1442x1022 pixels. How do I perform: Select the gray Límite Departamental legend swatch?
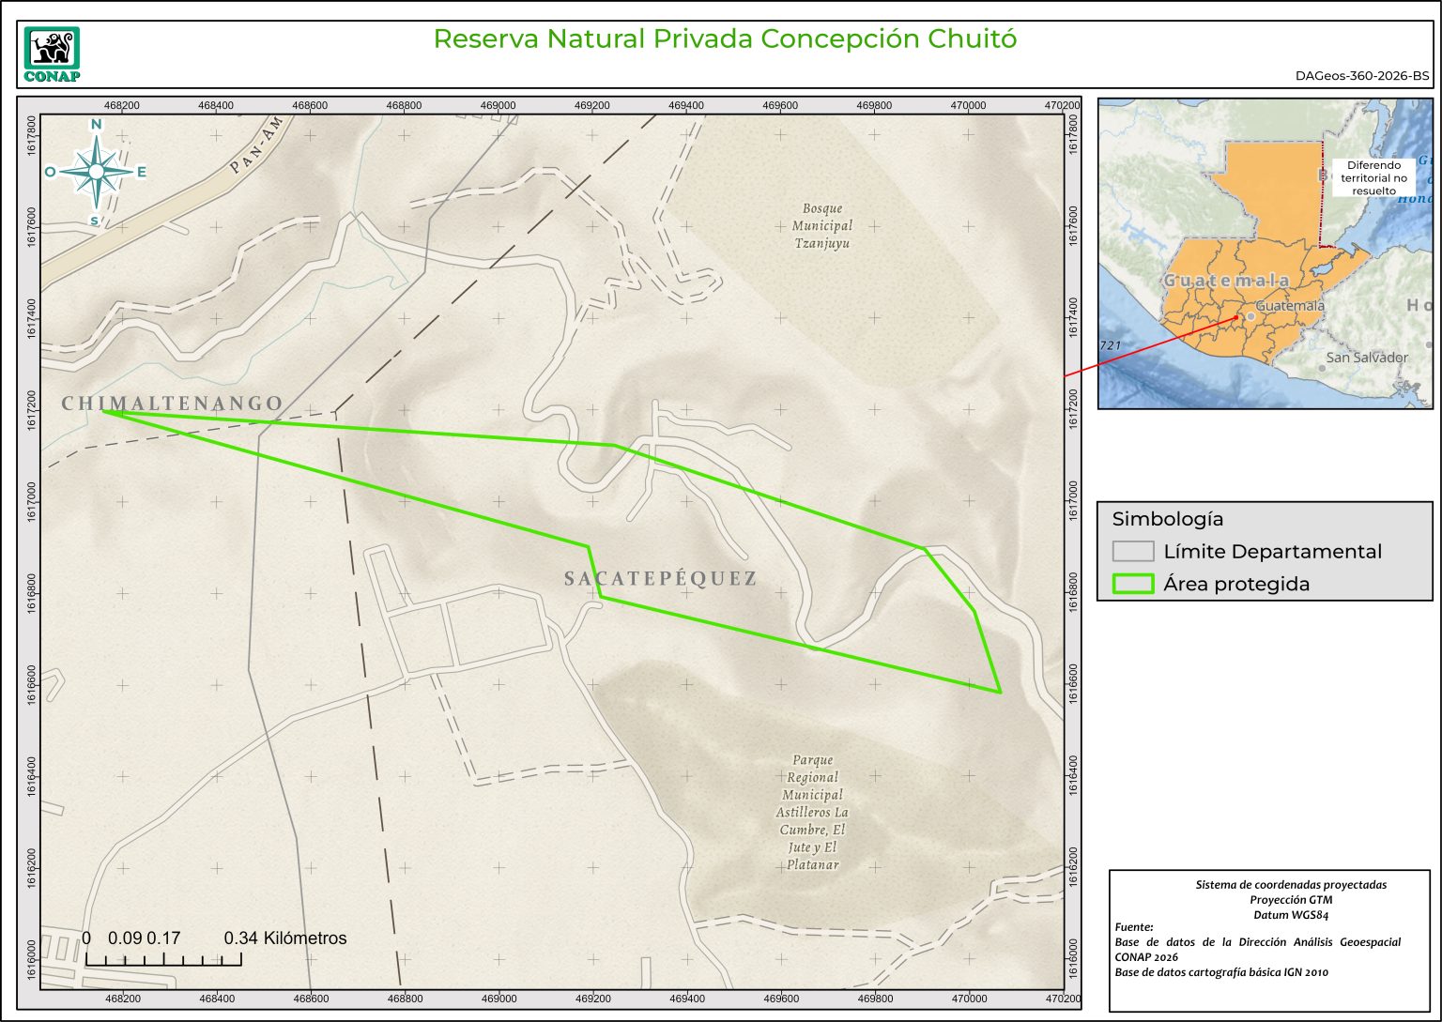1132,551
